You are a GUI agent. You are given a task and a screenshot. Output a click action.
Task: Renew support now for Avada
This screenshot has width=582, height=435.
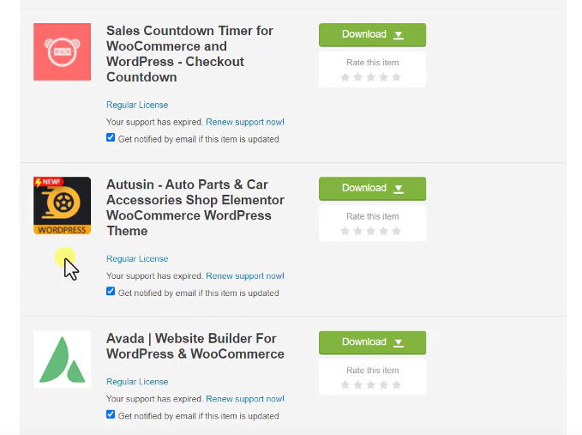pyautogui.click(x=245, y=399)
